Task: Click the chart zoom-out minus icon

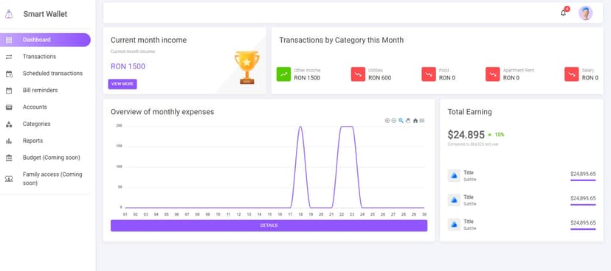Action: pos(393,121)
